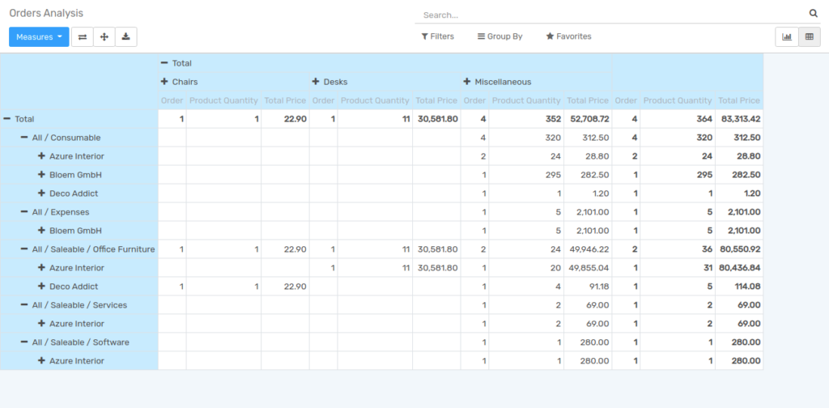
Task: Click the cell 52,708.72
Action: pyautogui.click(x=588, y=119)
